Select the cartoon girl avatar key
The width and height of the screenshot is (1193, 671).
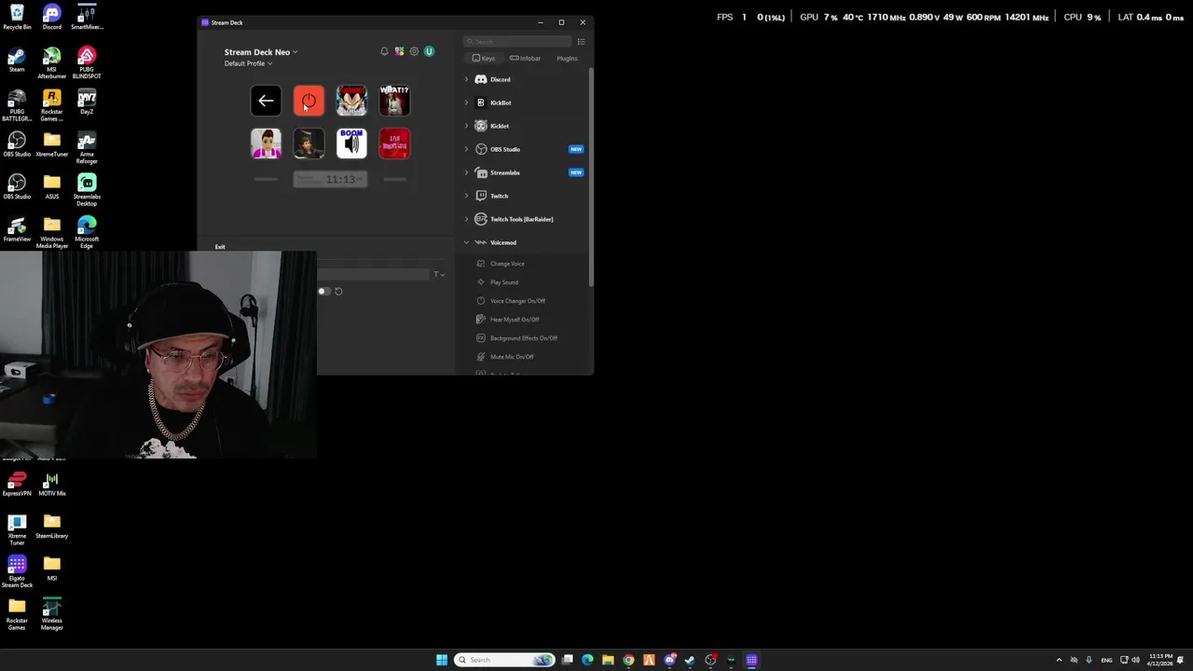[x=266, y=144]
